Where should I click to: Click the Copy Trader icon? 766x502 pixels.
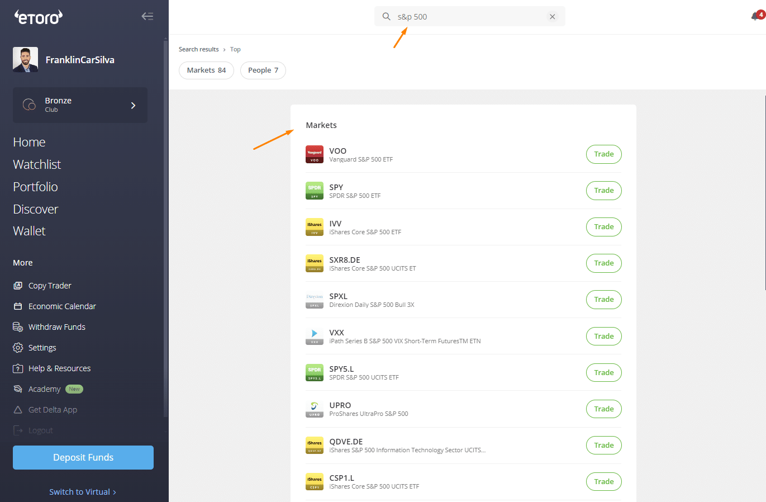(18, 286)
